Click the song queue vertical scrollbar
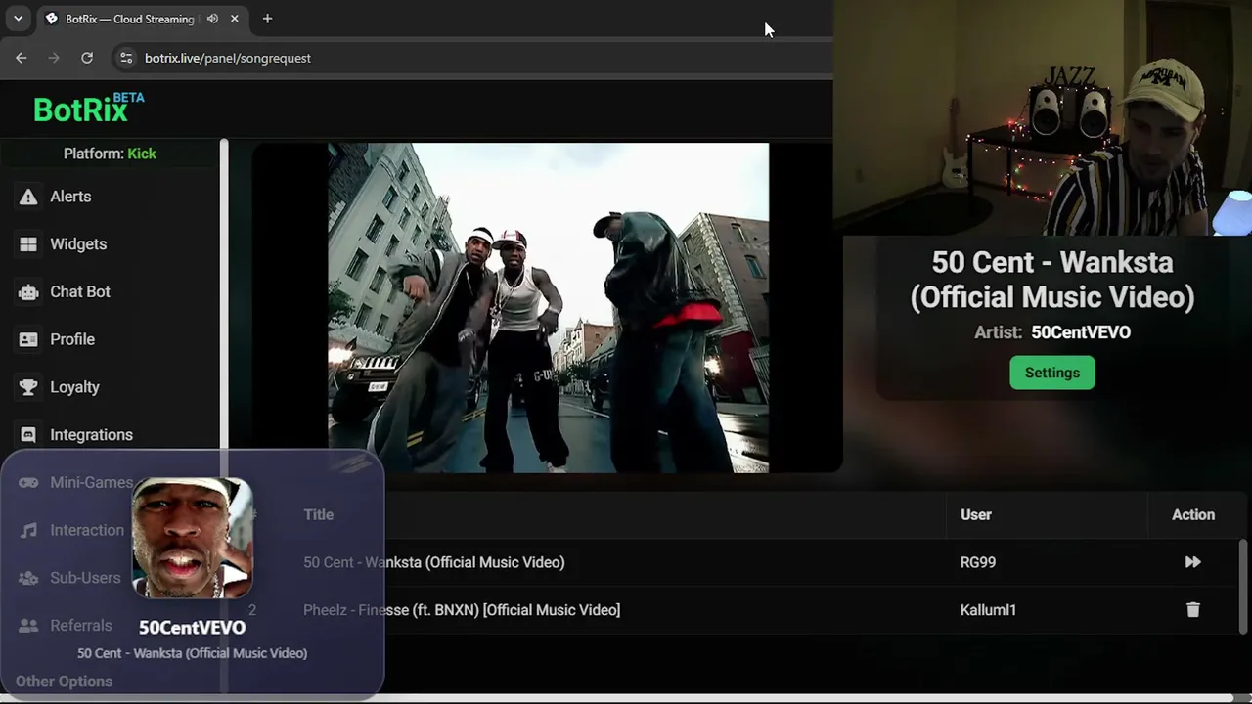Viewport: 1252px width, 704px height. (x=1244, y=587)
